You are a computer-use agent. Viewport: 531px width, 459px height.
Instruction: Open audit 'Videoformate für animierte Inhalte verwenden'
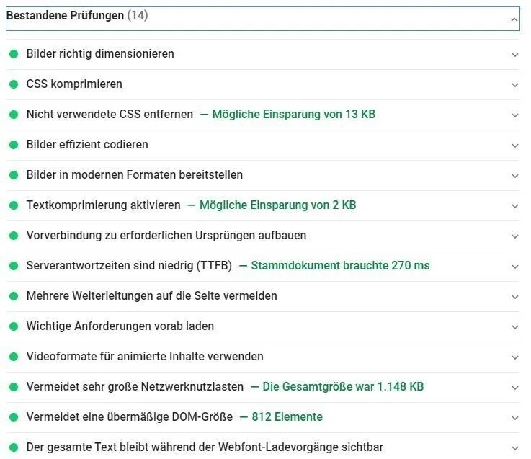tap(145, 357)
